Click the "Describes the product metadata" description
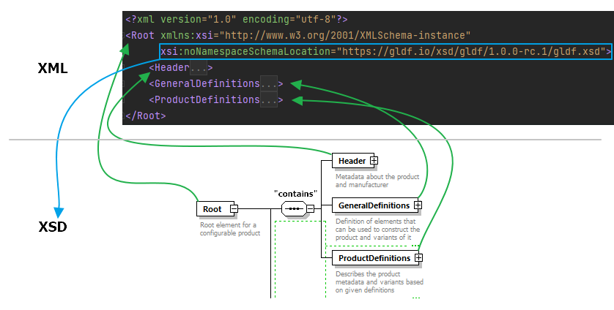Screen dimensions: 614x310 pos(379,282)
